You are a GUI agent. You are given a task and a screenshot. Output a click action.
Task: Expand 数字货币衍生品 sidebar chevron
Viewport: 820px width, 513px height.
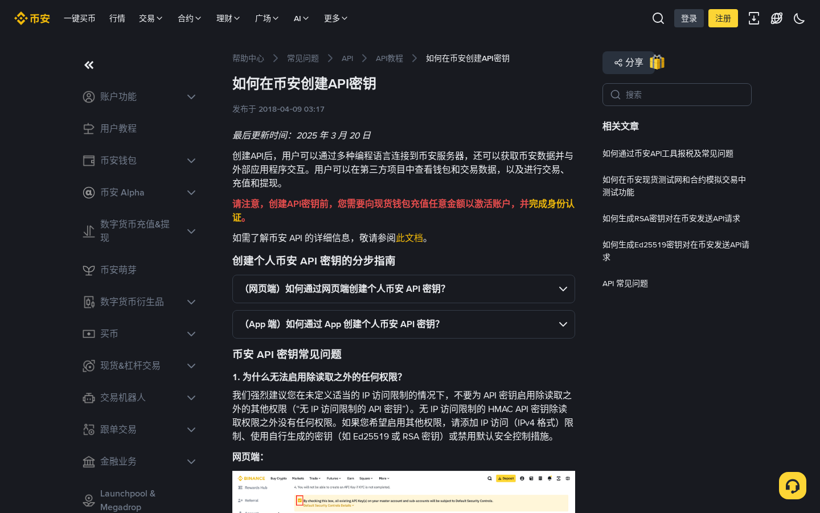[191, 302]
